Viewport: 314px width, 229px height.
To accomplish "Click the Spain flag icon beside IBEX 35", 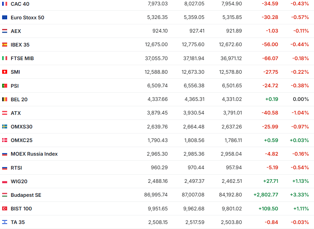I will (x=5, y=45).
